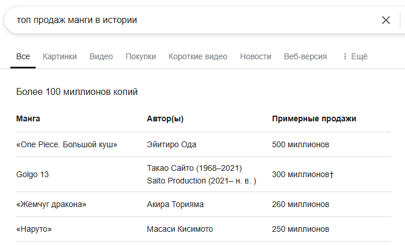Select the Все tab
This screenshot has height=245, width=405.
click(23, 56)
